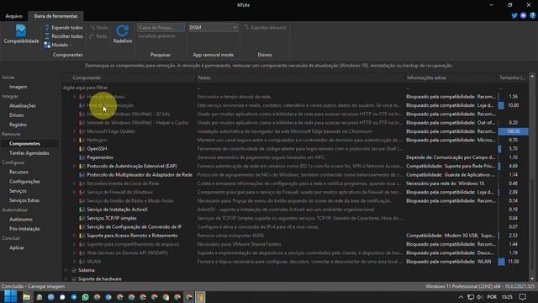Uncheck Protocolo do Multiplexador do Adaptador de Rede
Image resolution: width=538 pixels, height=303 pixels.
click(x=82, y=175)
